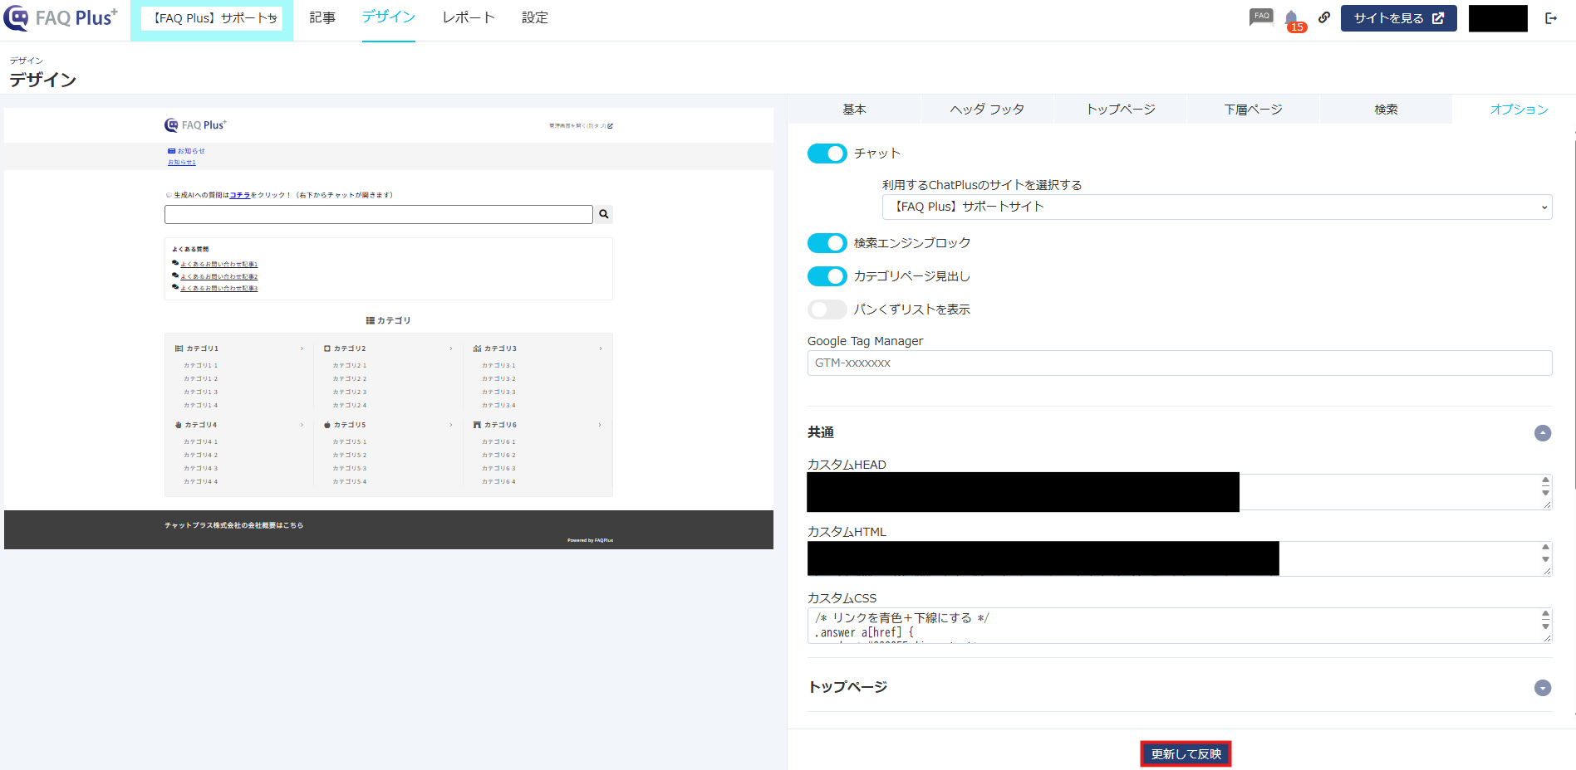Open the 記事 menu
This screenshot has width=1576, height=770.
pyautogui.click(x=322, y=17)
